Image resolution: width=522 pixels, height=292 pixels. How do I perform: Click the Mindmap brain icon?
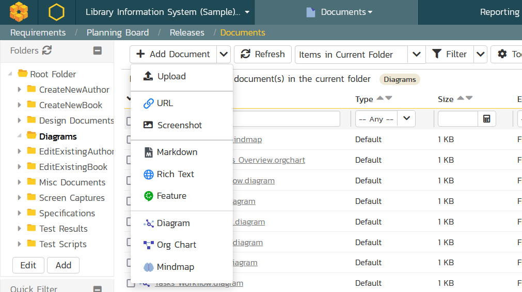pos(148,267)
